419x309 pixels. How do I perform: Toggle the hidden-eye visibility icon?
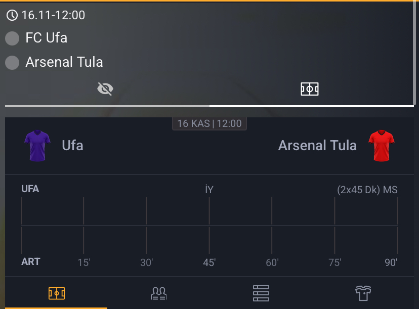tap(105, 89)
